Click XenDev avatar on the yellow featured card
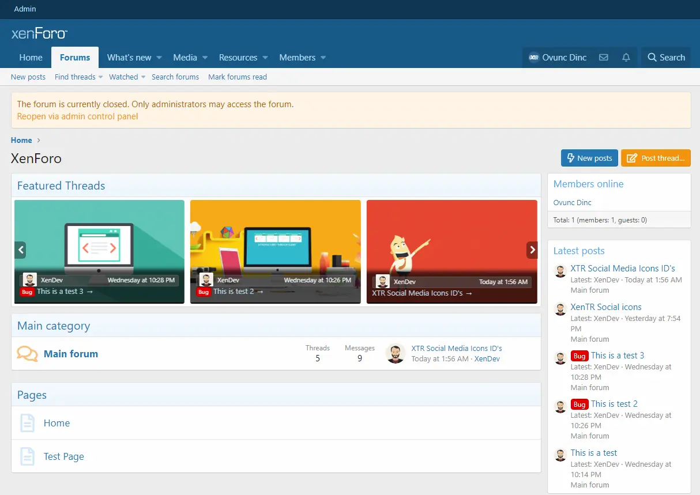 pyautogui.click(x=206, y=280)
